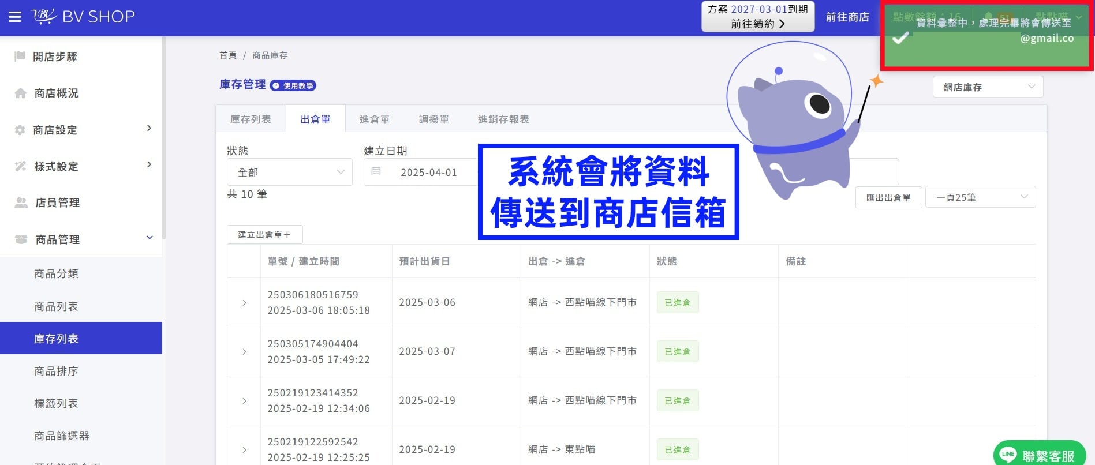Click the wand icon beside 樣式設定

click(20, 166)
